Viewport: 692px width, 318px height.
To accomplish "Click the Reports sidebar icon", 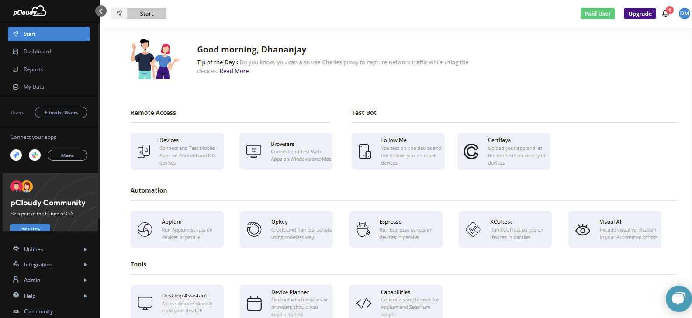I will click(16, 69).
